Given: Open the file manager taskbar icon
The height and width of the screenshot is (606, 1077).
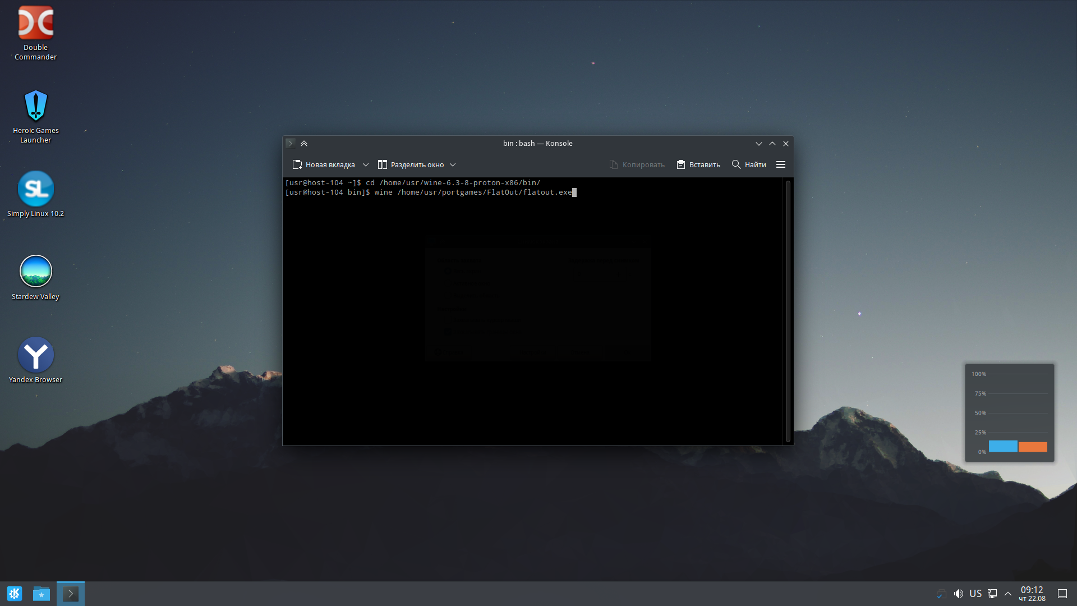Looking at the screenshot, I should click(x=42, y=594).
